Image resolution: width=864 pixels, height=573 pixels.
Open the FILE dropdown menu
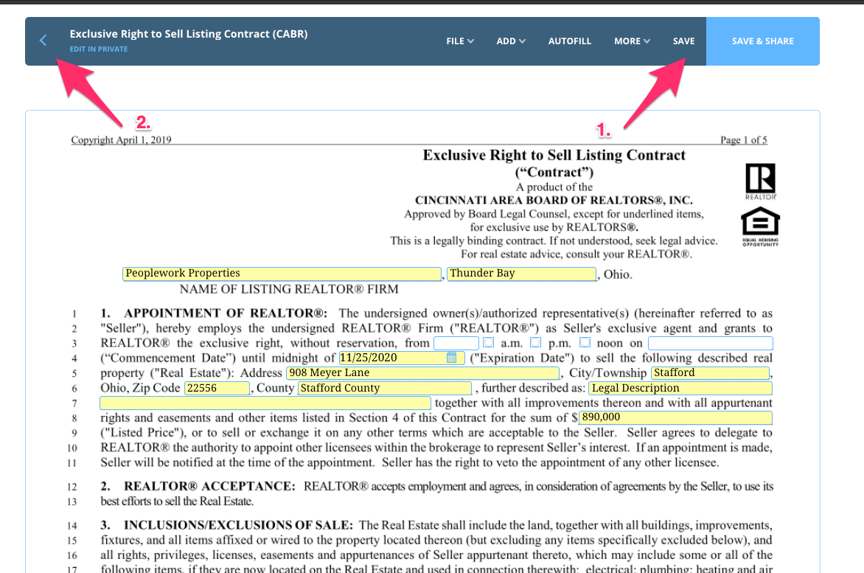click(x=459, y=41)
